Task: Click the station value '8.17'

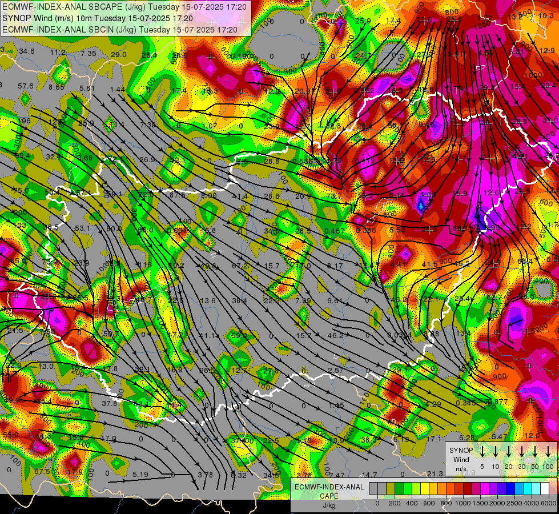Action: [x=335, y=266]
